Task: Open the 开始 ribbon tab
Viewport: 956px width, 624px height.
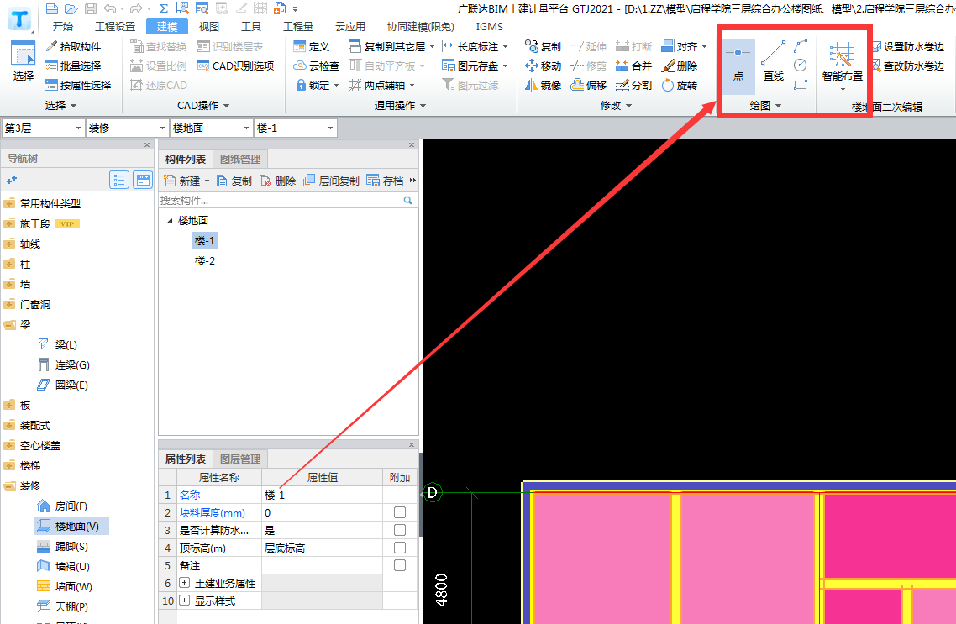Action: tap(63, 26)
